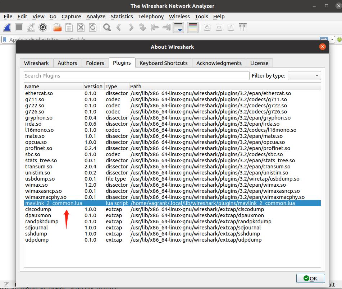Switch to the Keyboard Shortcuts tab
The height and width of the screenshot is (289, 342).
click(x=163, y=63)
